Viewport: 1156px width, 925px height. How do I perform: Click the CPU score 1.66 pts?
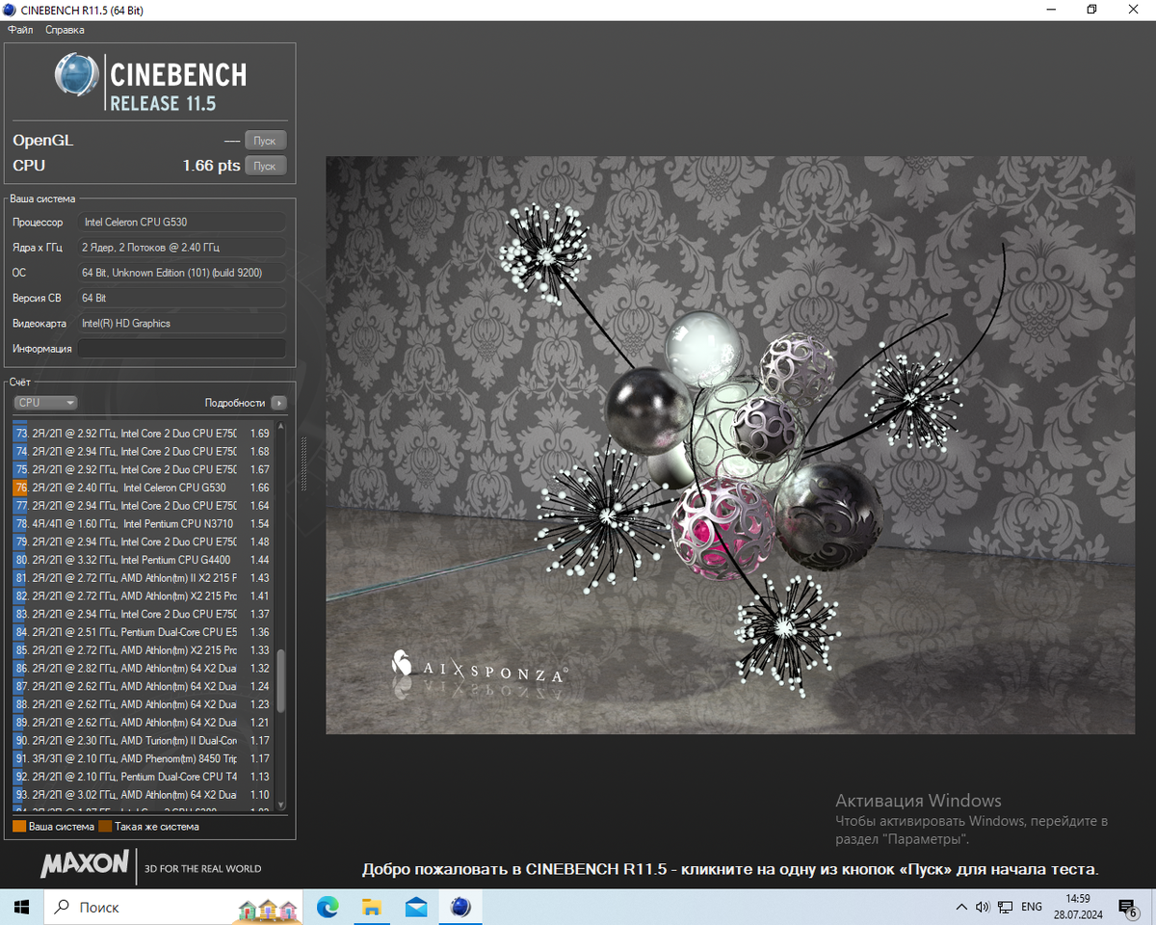[211, 166]
